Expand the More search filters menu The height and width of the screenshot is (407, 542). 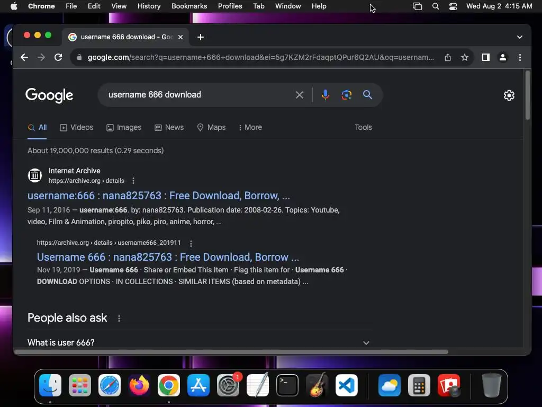tap(250, 127)
